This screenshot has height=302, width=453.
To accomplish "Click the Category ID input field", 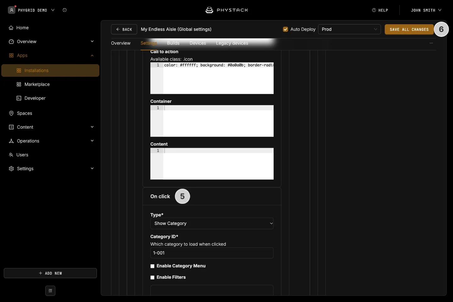I will click(x=212, y=253).
